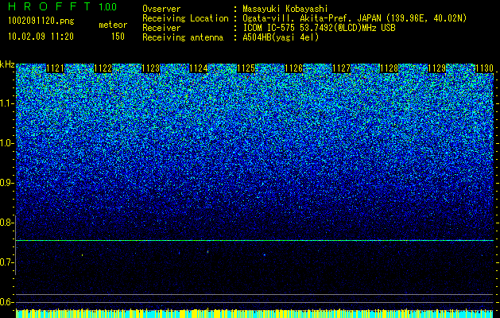This screenshot has width=500, height=318.
Task: Click the 10.02.09 11:20 date stamp
Action: point(41,37)
